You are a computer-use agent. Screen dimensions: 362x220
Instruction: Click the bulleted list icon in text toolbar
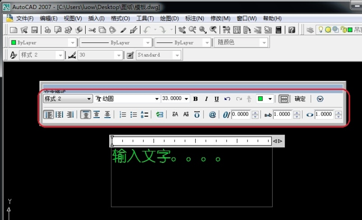click(133, 114)
